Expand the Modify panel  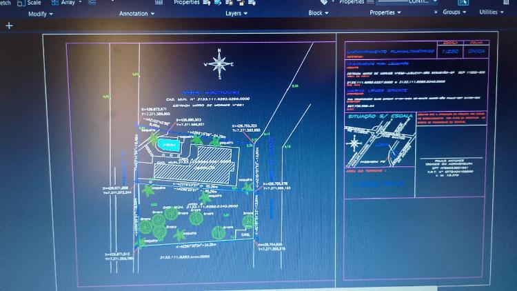tap(41, 14)
